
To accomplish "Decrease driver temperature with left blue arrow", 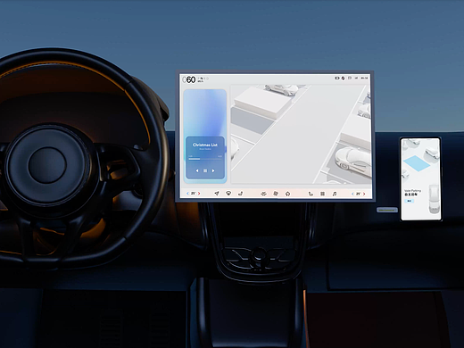I will [187, 194].
